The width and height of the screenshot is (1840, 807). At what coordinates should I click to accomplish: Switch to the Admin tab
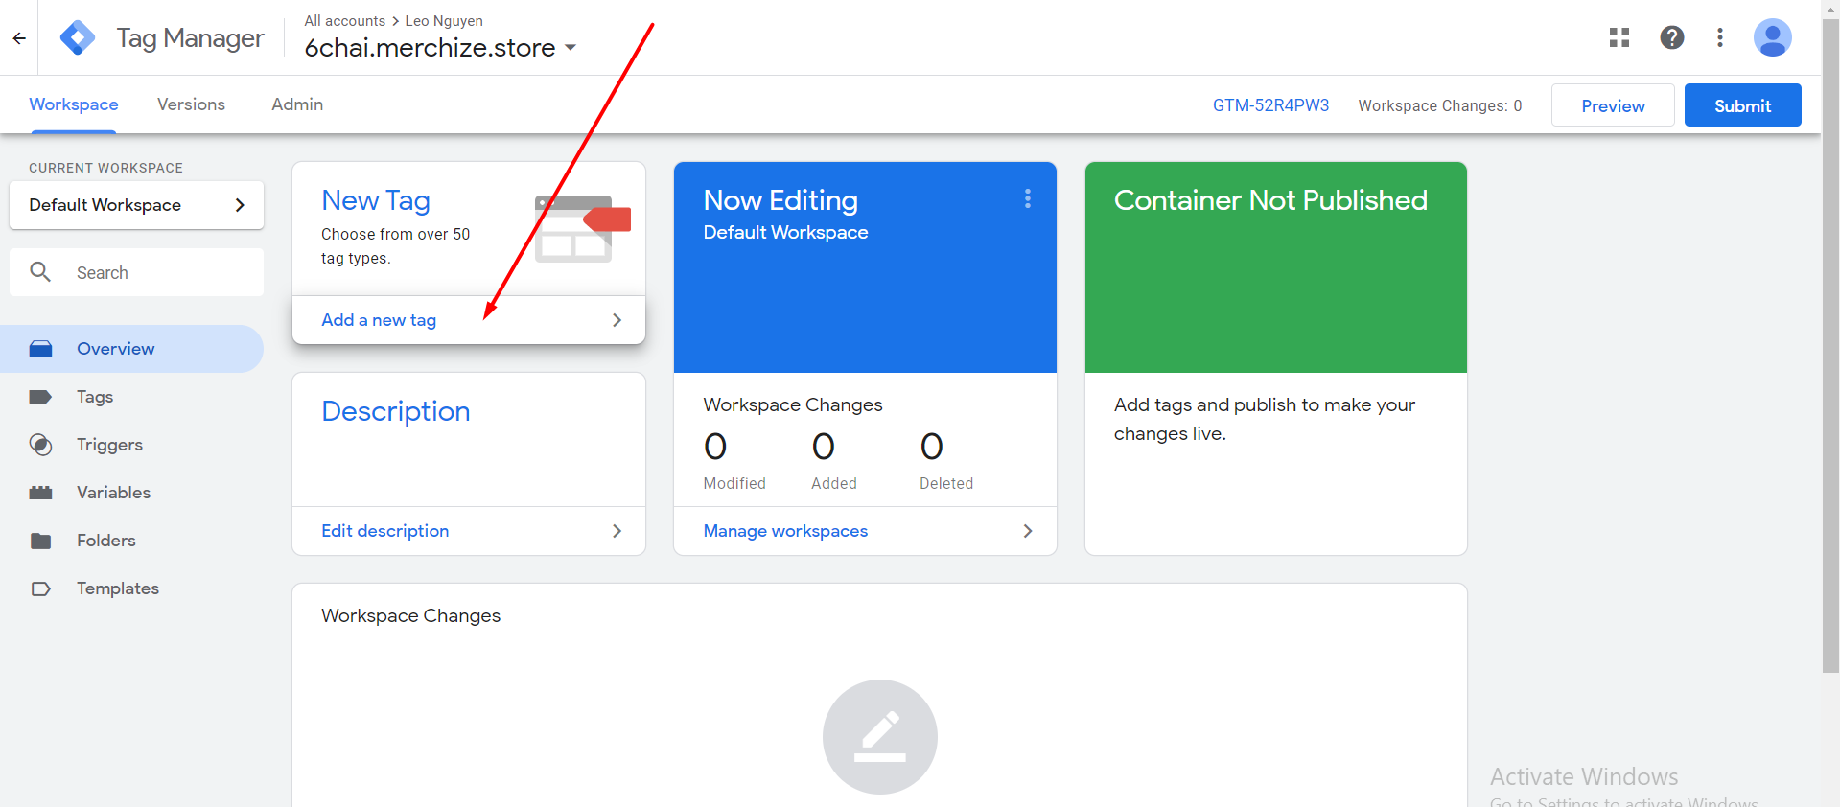(x=297, y=104)
